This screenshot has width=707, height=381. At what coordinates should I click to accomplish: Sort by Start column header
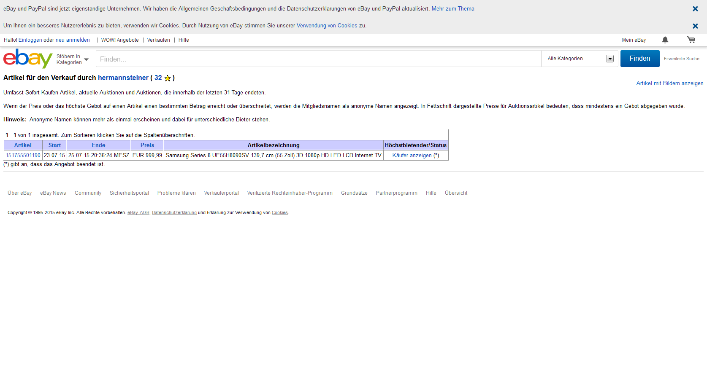[x=54, y=145]
